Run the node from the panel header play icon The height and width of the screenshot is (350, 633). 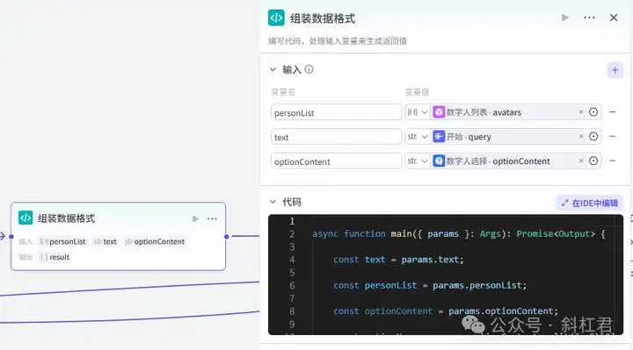pos(565,18)
